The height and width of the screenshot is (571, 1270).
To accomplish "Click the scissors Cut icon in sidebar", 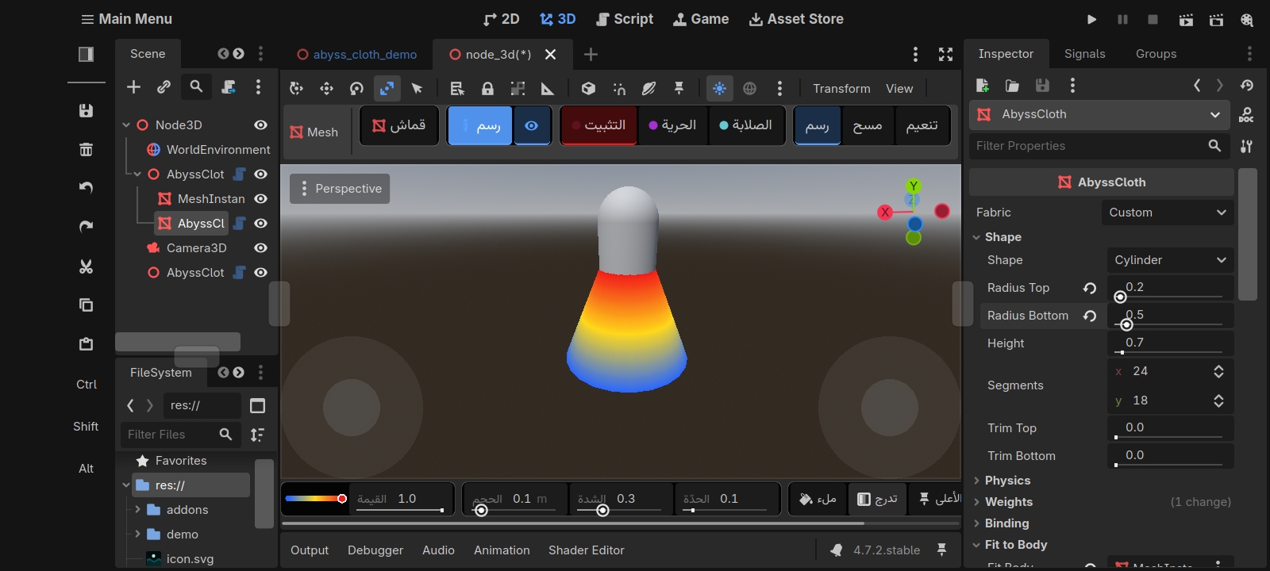I will (87, 266).
